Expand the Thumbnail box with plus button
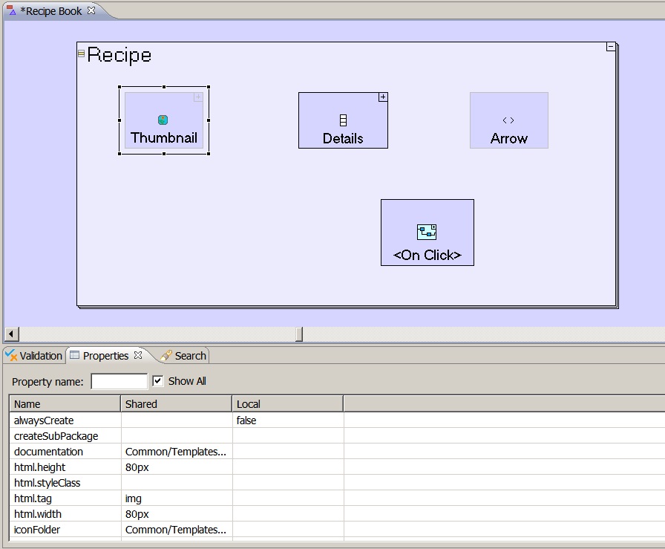 198,97
